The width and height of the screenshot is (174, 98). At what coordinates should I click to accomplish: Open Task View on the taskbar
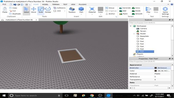[67, 96]
